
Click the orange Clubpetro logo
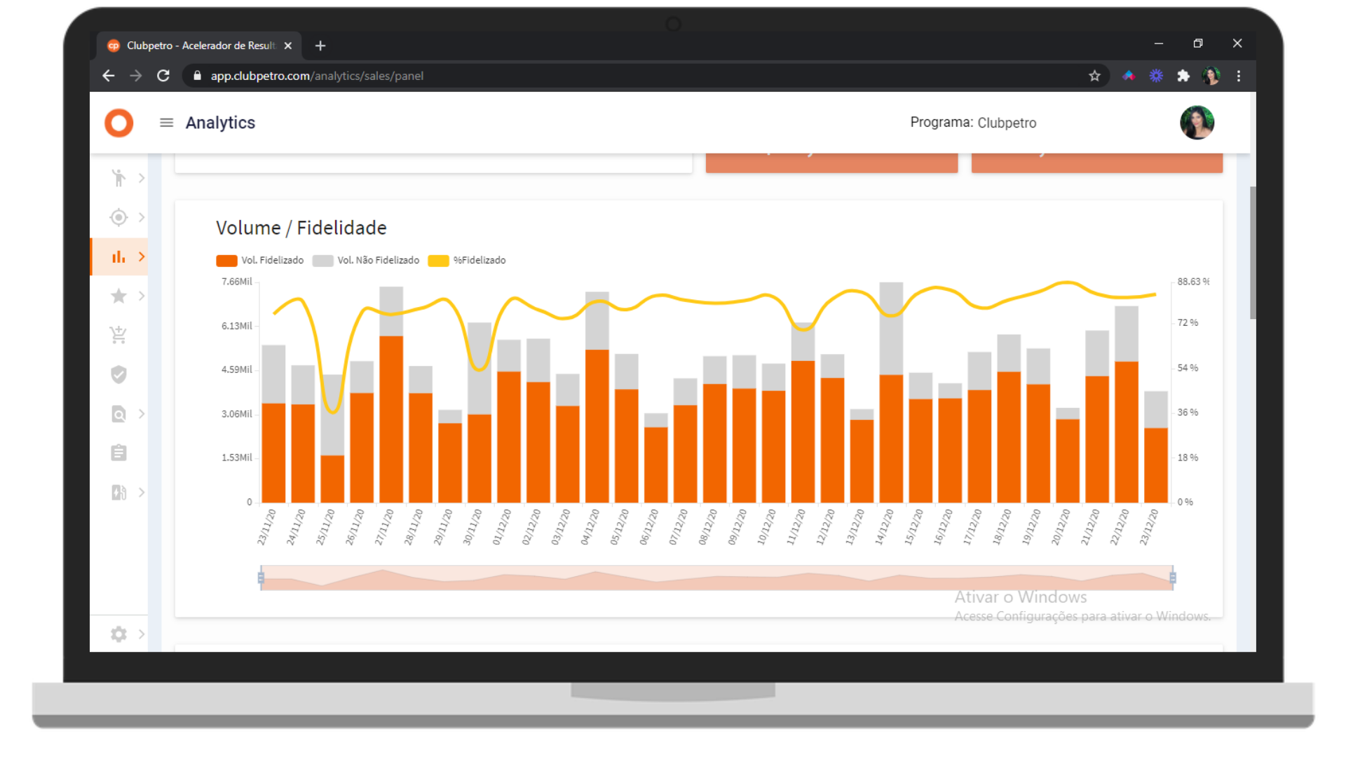click(119, 123)
